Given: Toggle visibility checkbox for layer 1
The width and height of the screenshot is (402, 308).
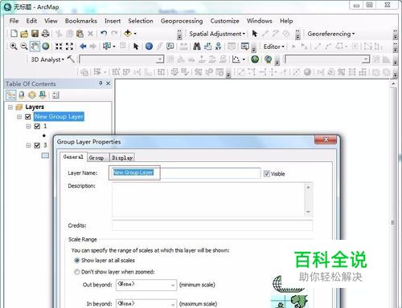Looking at the screenshot, I should pyautogui.click(x=37, y=126).
